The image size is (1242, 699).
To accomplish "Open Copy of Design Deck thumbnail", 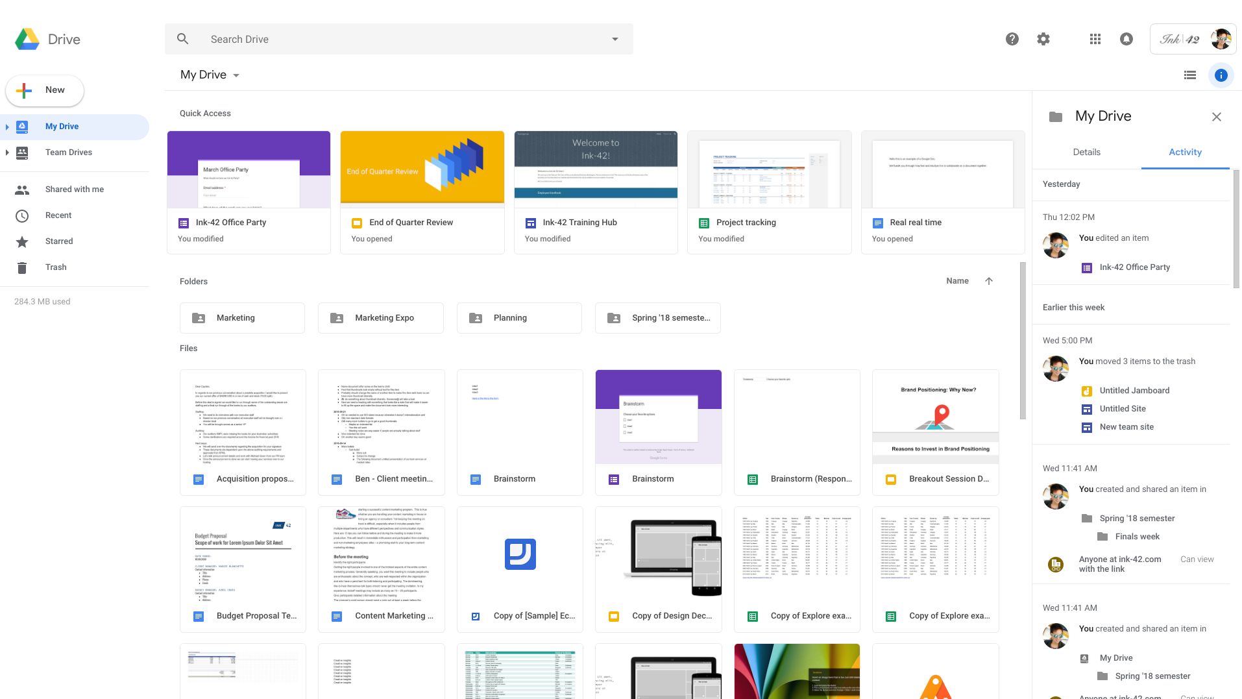I will coord(658,554).
